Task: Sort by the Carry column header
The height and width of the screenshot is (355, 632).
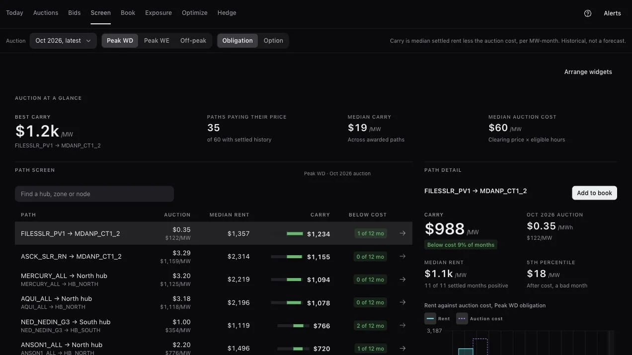Action: [x=320, y=215]
